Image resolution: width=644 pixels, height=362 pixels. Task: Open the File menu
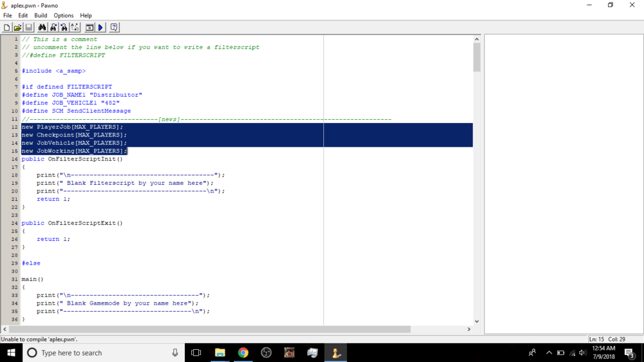pyautogui.click(x=7, y=15)
